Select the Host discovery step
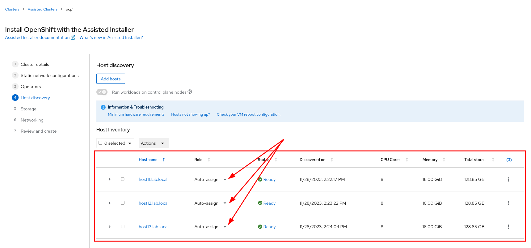531x248 pixels. pyautogui.click(x=35, y=98)
